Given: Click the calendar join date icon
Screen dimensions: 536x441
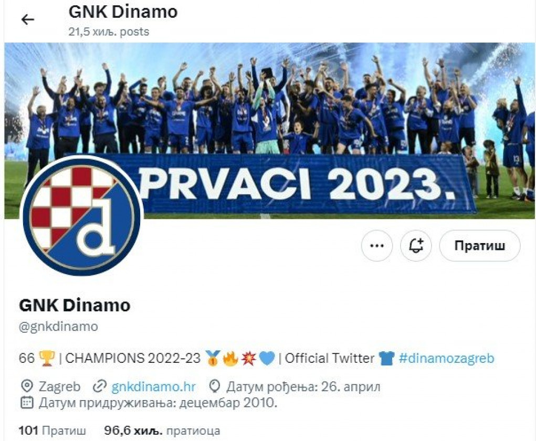Looking at the screenshot, I should pos(27,403).
